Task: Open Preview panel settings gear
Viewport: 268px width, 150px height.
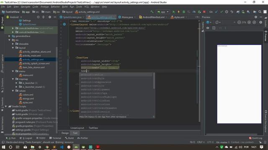Action: pyautogui.click(x=256, y=17)
